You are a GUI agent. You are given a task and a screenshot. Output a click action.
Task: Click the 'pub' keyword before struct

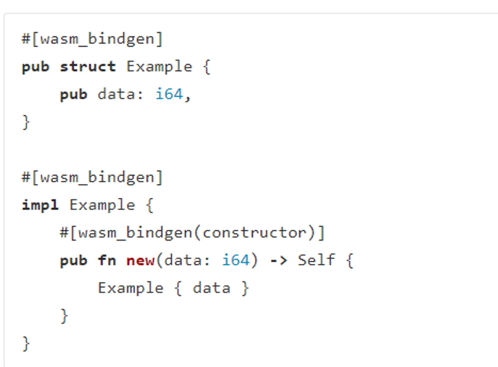[x=36, y=67]
